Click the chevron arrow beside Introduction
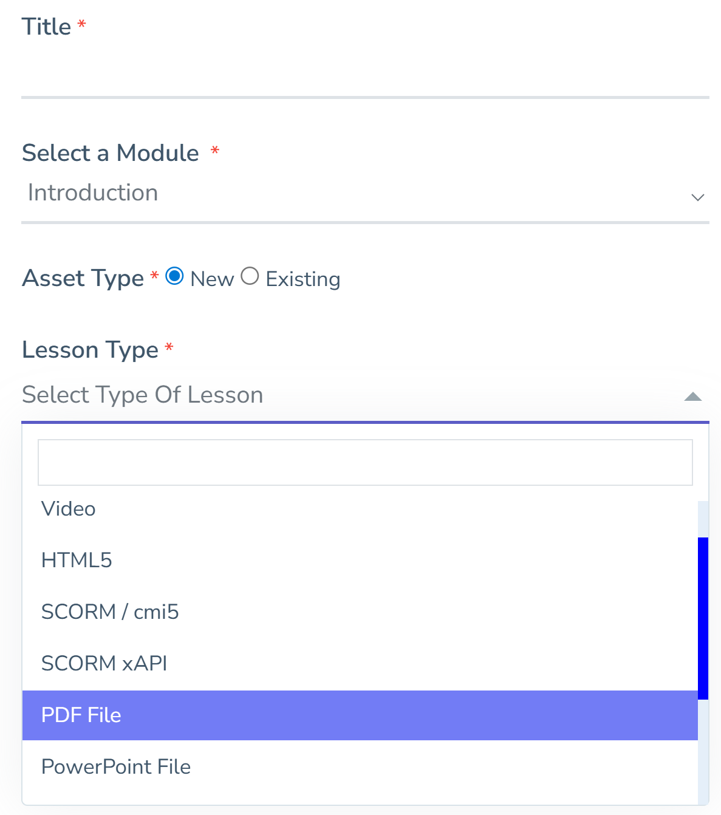This screenshot has height=815, width=721. coord(697,197)
